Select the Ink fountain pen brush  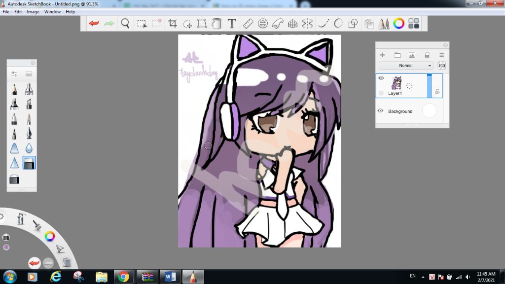click(x=29, y=134)
